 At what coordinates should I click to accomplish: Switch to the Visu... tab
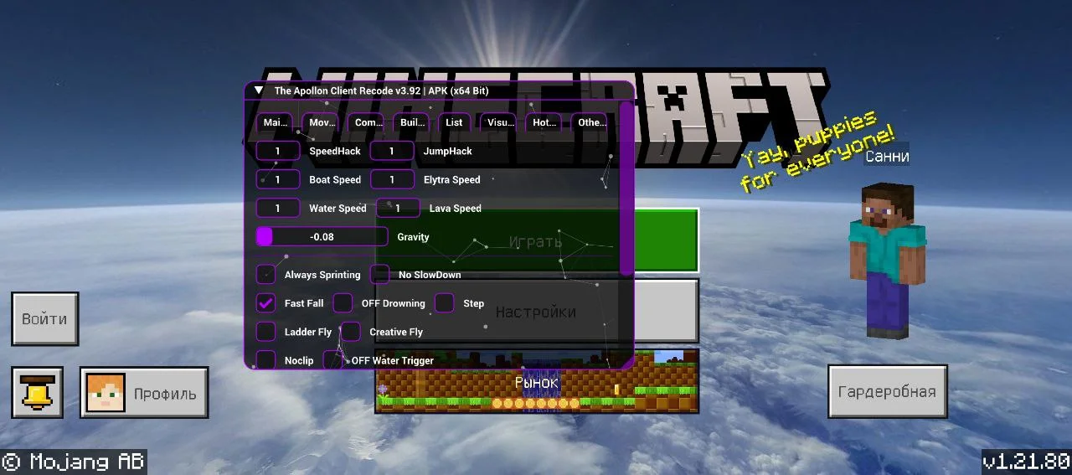(500, 122)
